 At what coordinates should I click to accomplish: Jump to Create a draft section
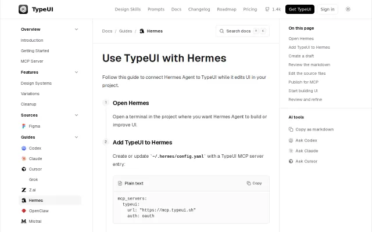[x=301, y=56]
